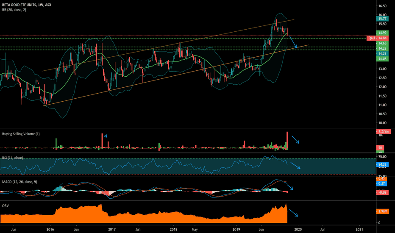Click the 11.50 price axis value
Image resolution: width=395 pixels, height=233 pixels.
(382, 96)
